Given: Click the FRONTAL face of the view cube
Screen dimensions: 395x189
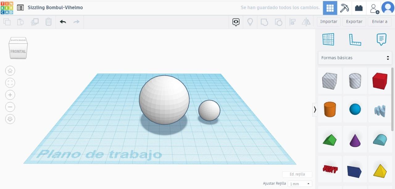Looking at the screenshot, I should 18,51.
